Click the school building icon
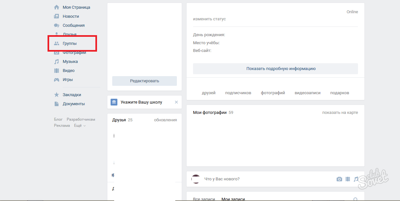This screenshot has width=400, height=201. click(114, 102)
